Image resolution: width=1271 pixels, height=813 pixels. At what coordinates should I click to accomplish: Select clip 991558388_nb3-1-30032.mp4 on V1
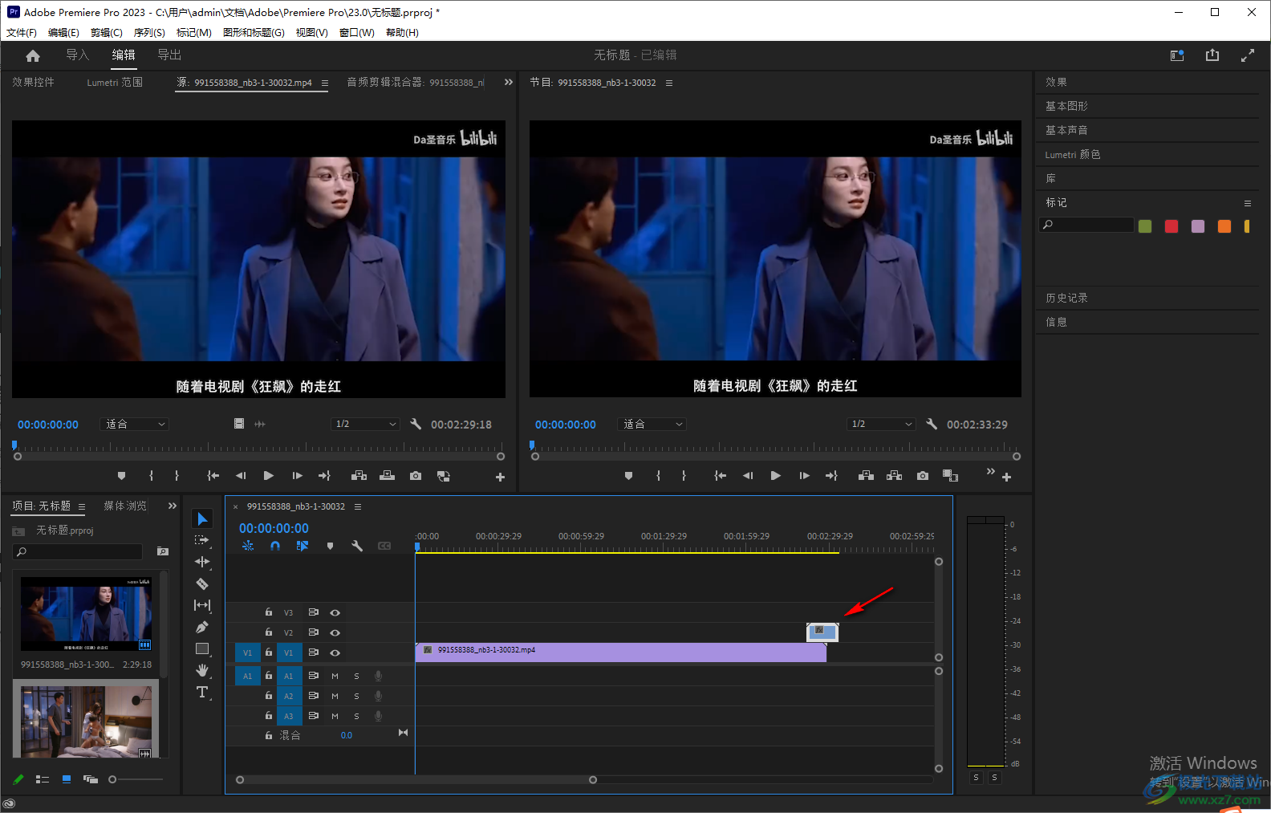pyautogui.click(x=621, y=652)
